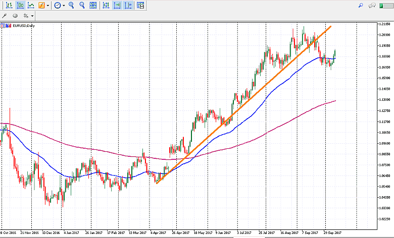The image size is (394, 238).
Task: Expand the indicators dropdown arrow
Action: point(48,6)
